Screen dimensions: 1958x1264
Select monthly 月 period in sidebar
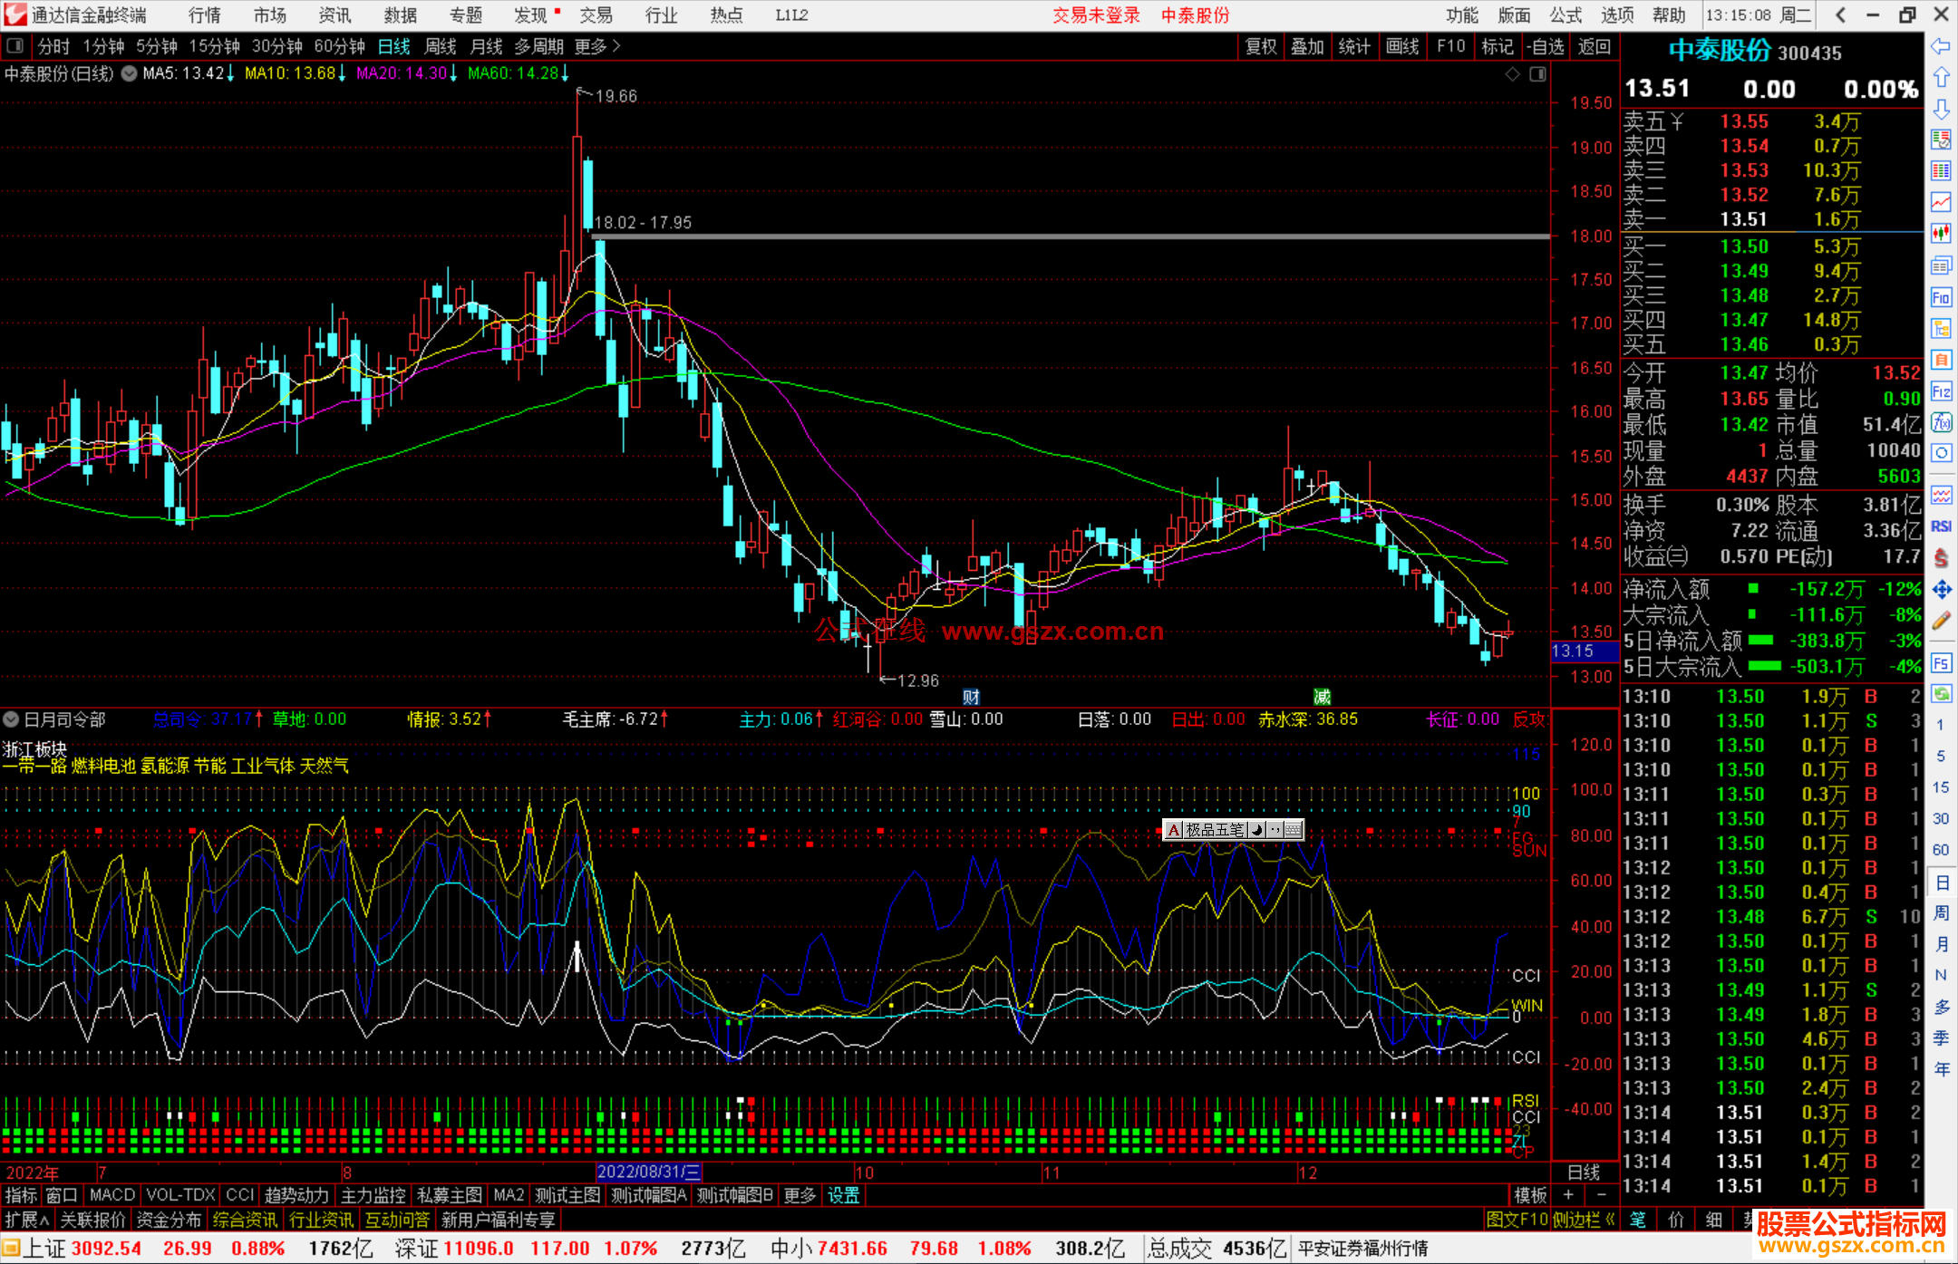[1941, 944]
